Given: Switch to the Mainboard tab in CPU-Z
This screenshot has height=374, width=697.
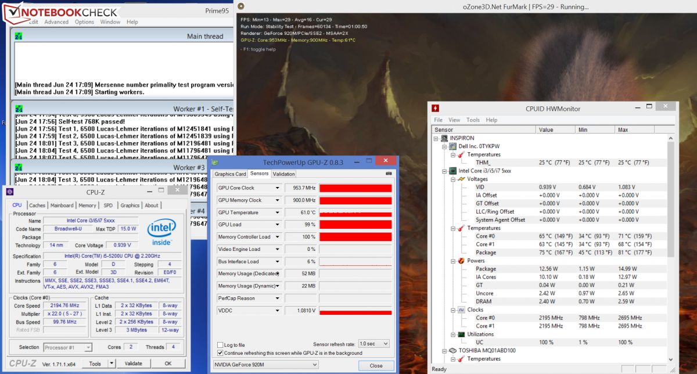Looking at the screenshot, I should [62, 205].
